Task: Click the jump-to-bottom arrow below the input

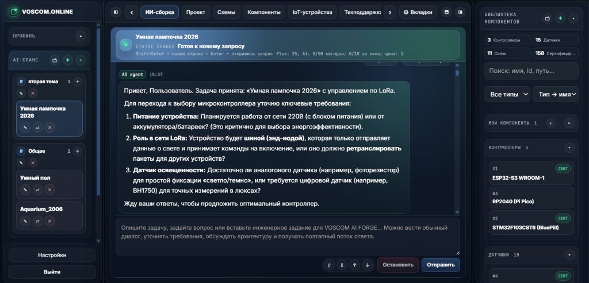Action: [342, 265]
